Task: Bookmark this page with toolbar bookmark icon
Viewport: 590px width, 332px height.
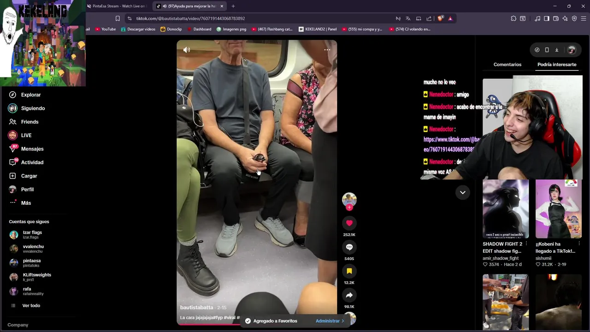Action: (x=118, y=18)
